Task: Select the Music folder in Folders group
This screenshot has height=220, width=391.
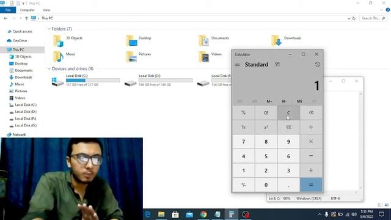Action: [64, 57]
